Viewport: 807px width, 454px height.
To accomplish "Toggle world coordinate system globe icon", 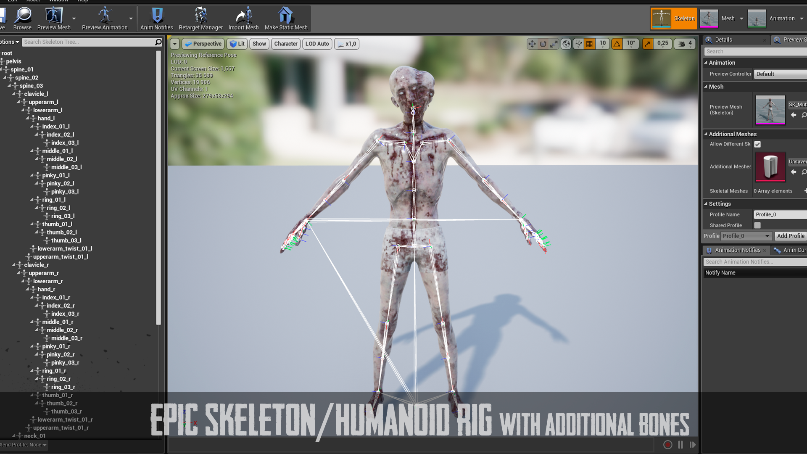I will pyautogui.click(x=566, y=44).
